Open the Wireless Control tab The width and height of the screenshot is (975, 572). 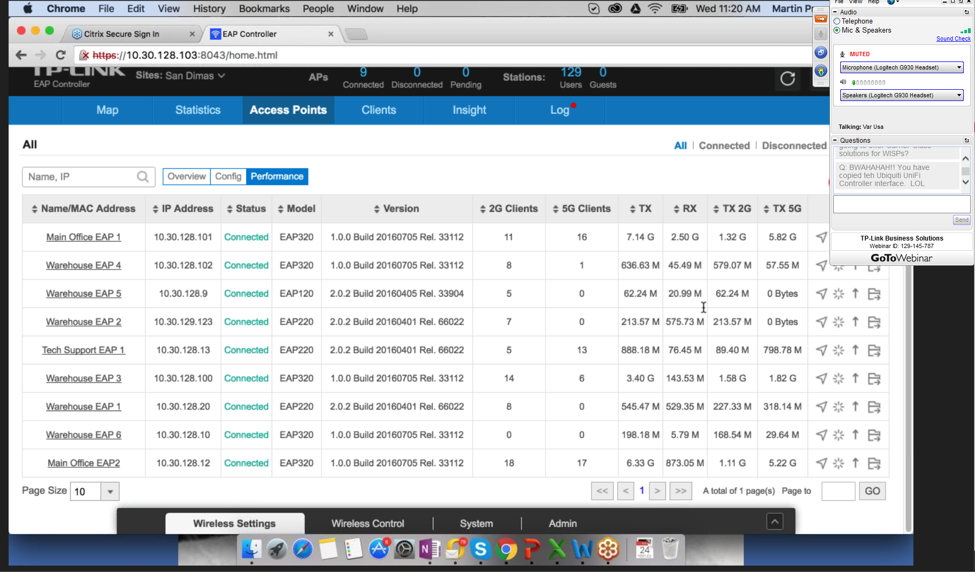(367, 523)
